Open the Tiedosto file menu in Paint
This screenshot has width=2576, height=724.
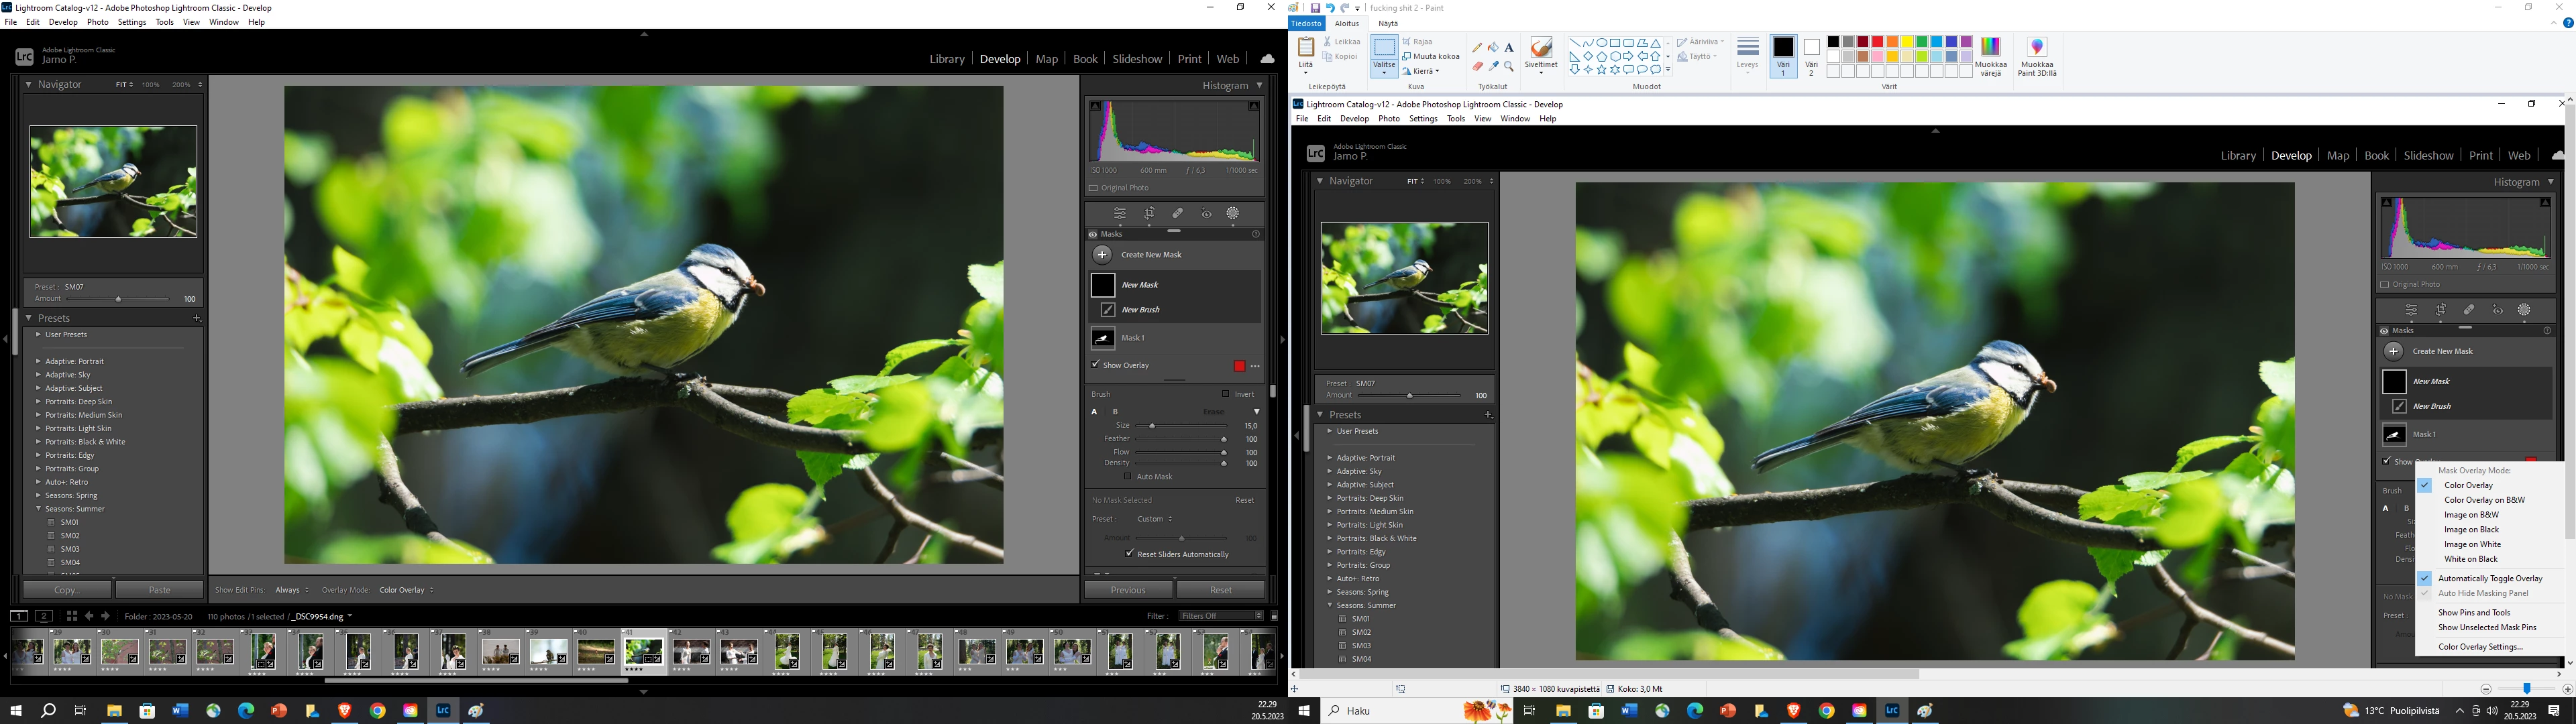pyautogui.click(x=1306, y=24)
